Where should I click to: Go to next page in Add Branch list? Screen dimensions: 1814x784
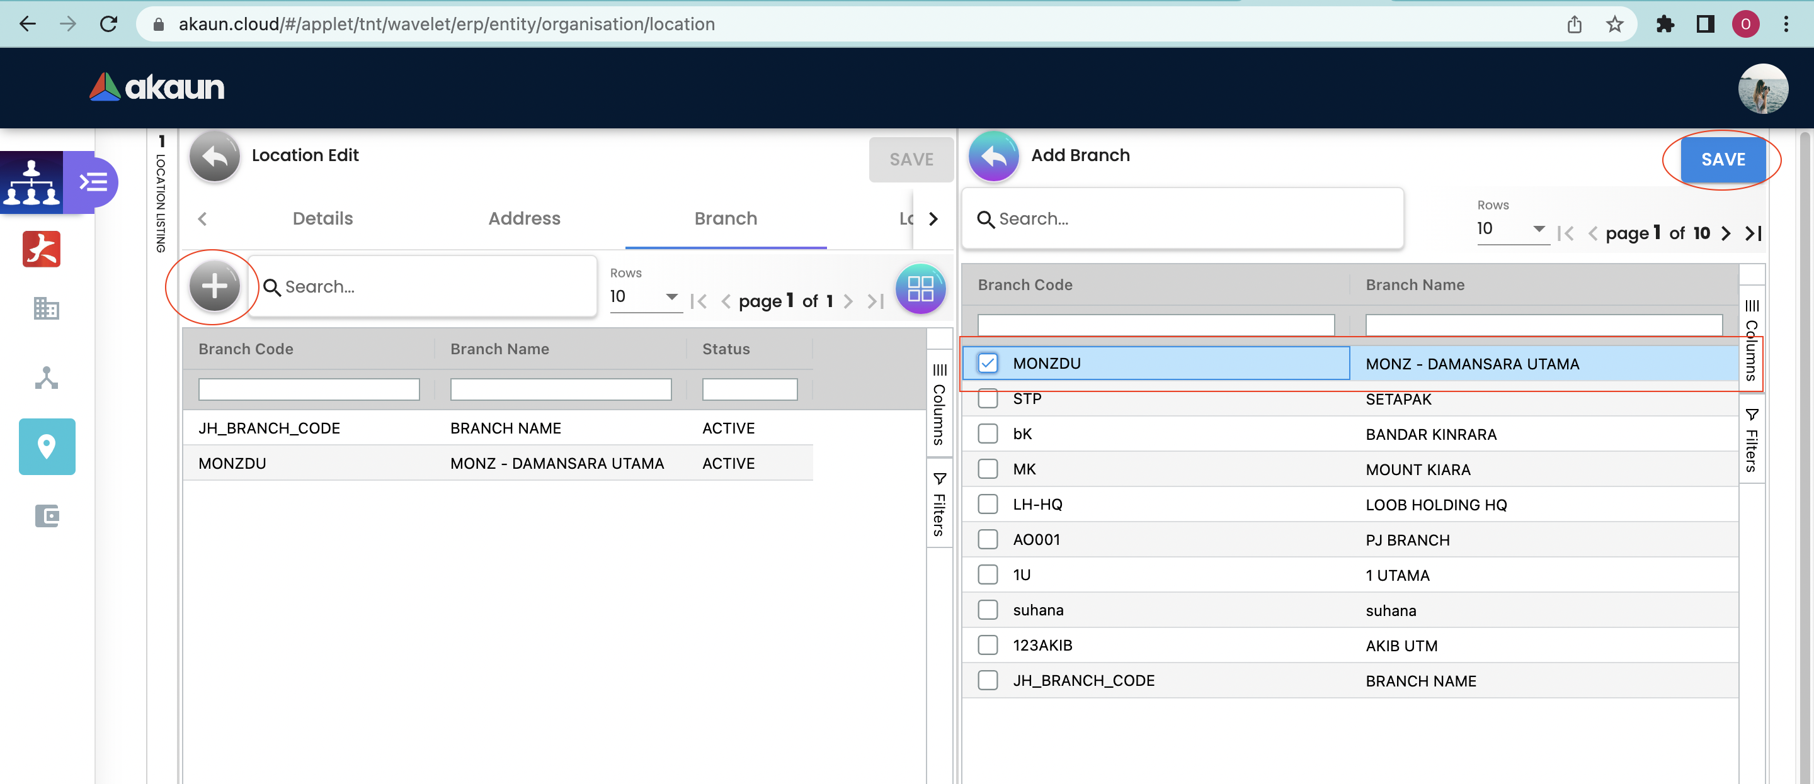pyautogui.click(x=1725, y=233)
